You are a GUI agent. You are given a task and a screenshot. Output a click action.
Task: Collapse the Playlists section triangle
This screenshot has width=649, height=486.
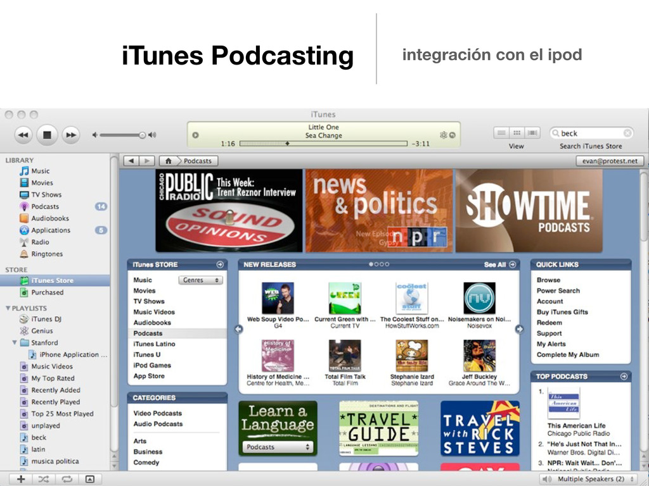(x=8, y=308)
